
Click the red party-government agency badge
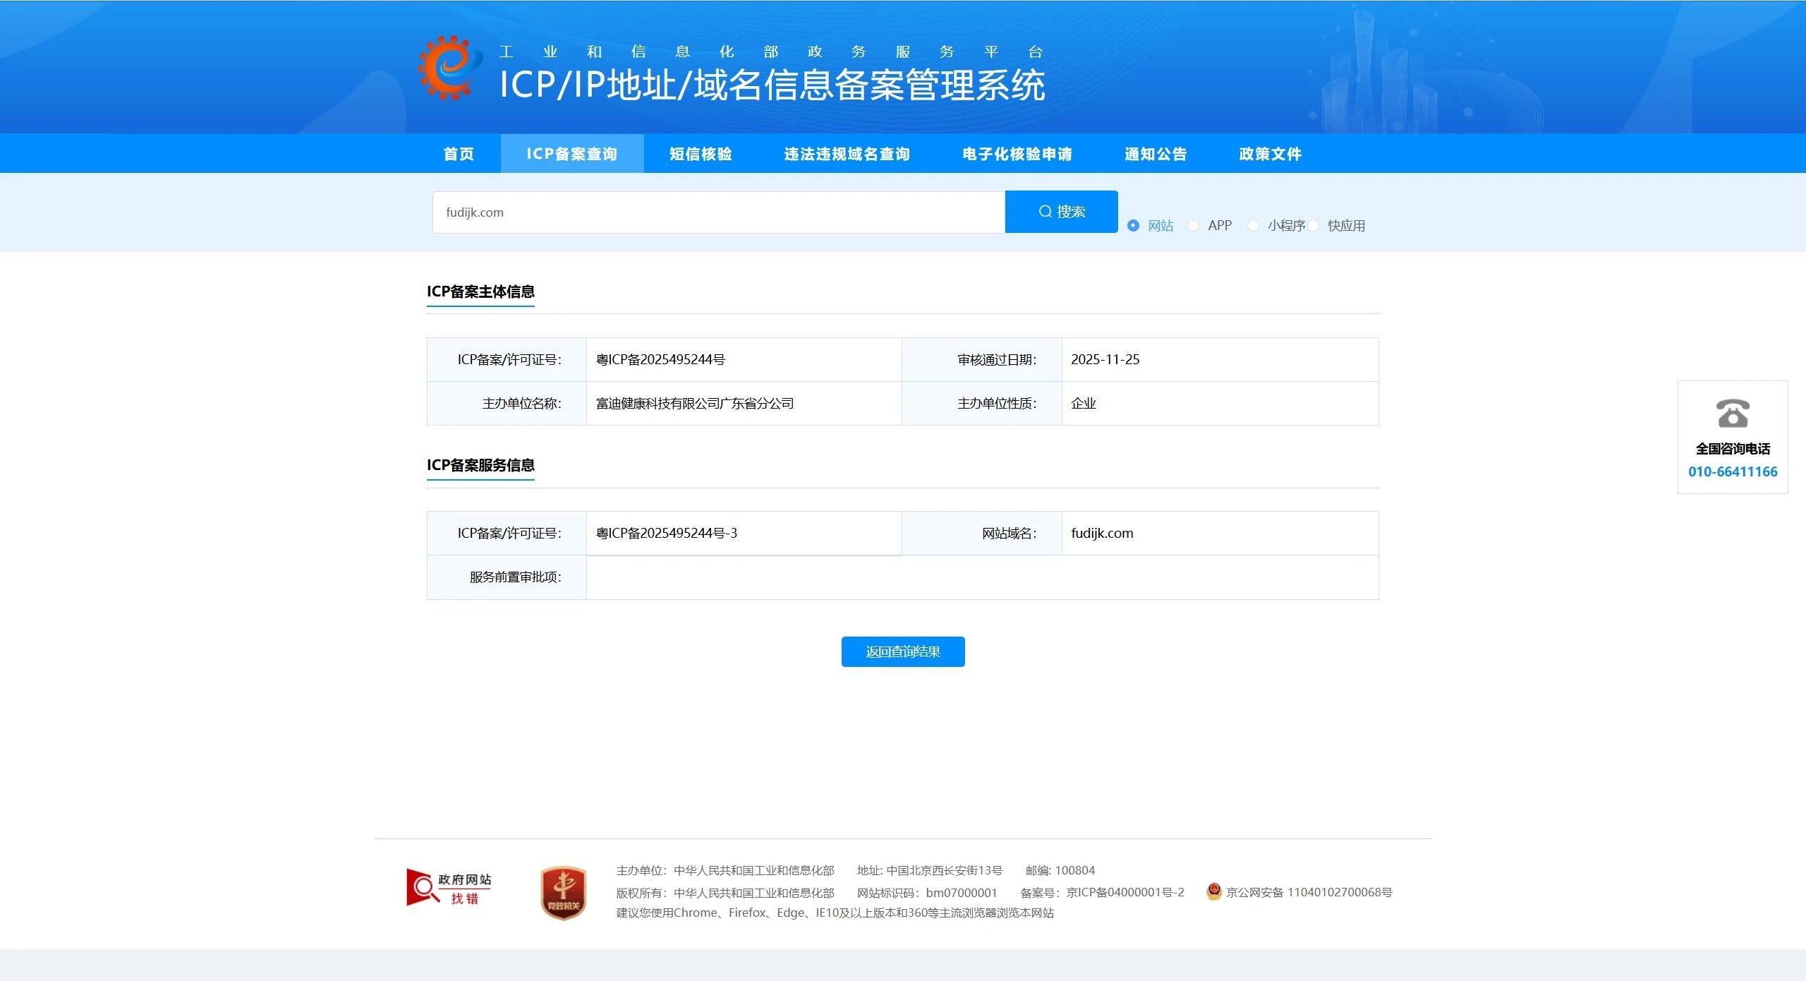(563, 893)
